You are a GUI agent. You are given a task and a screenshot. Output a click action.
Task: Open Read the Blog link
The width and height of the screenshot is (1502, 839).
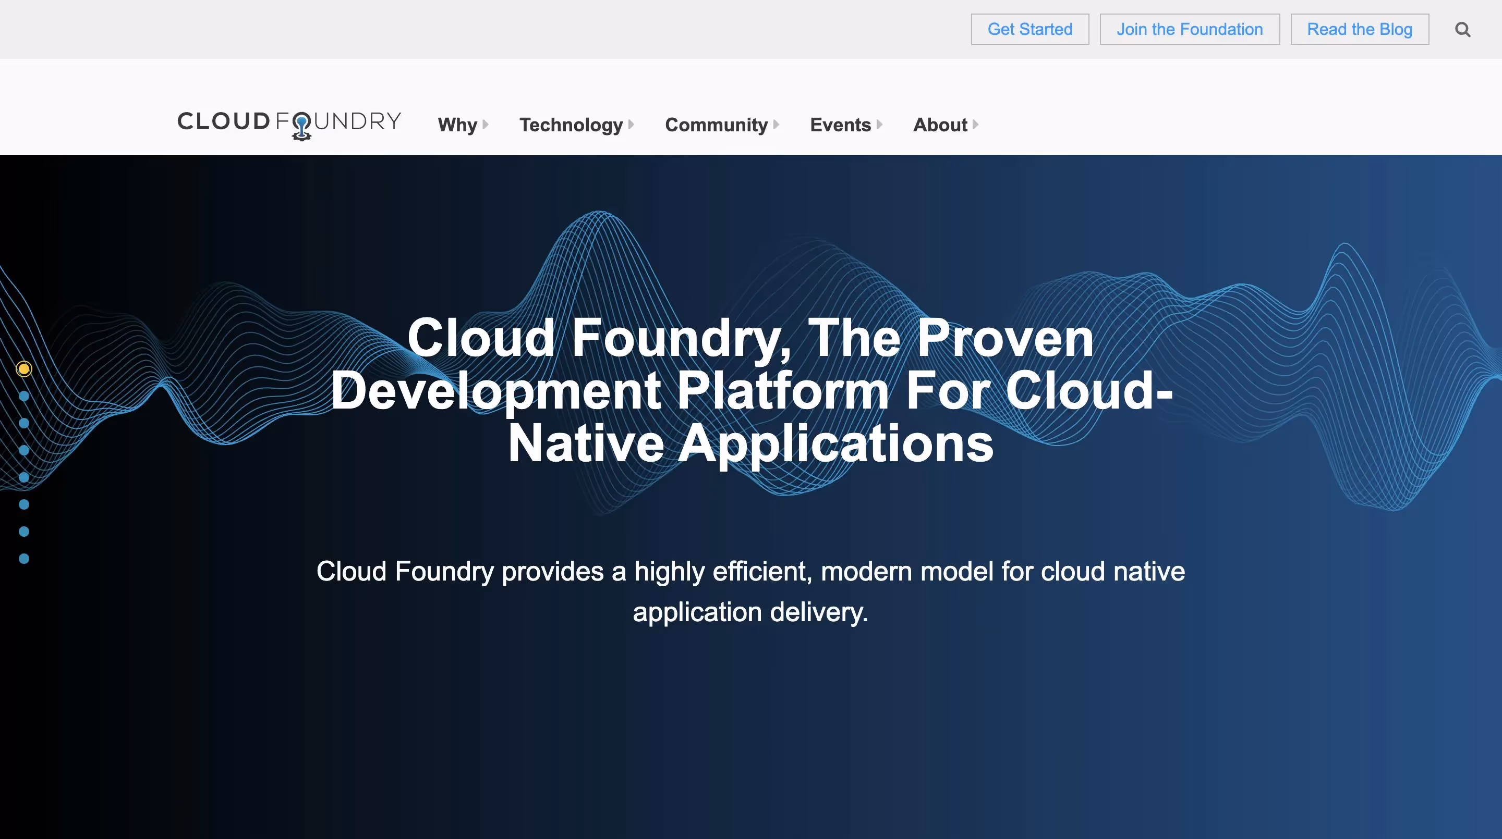tap(1359, 29)
